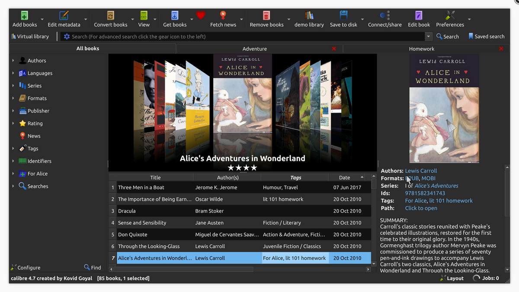The height and width of the screenshot is (292, 519).
Task: Follow the Lewis Carroll author link
Action: pyautogui.click(x=421, y=171)
